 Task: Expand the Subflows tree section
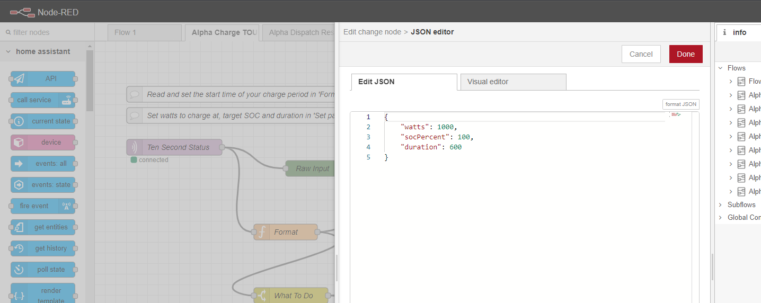(720, 204)
